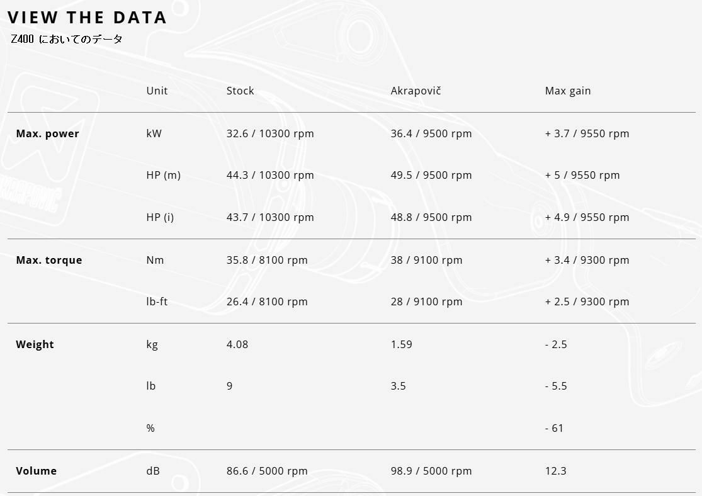Select Akrapovič torque 28 / 9100 rpm
This screenshot has width=702, height=496.
coord(426,302)
